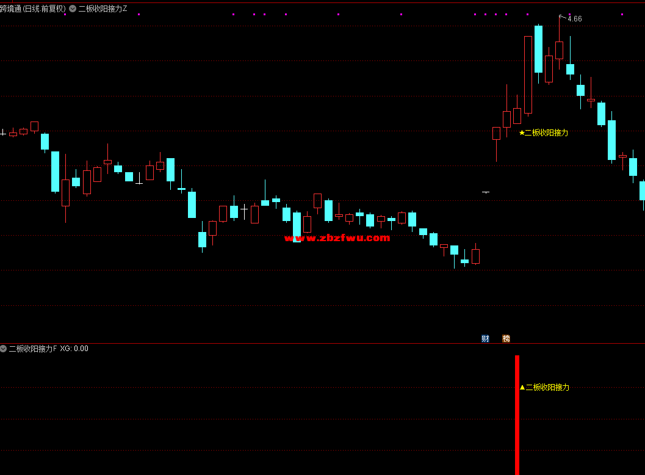Click the ▲二板收阳接力 label in the lower panel

[545, 387]
